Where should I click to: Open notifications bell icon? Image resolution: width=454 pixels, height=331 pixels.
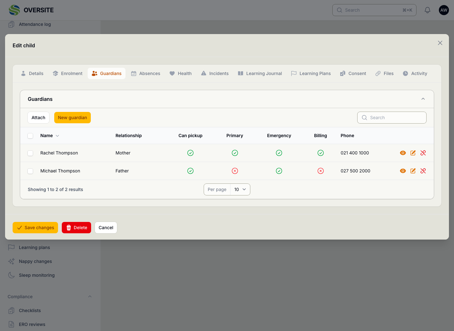(x=428, y=10)
